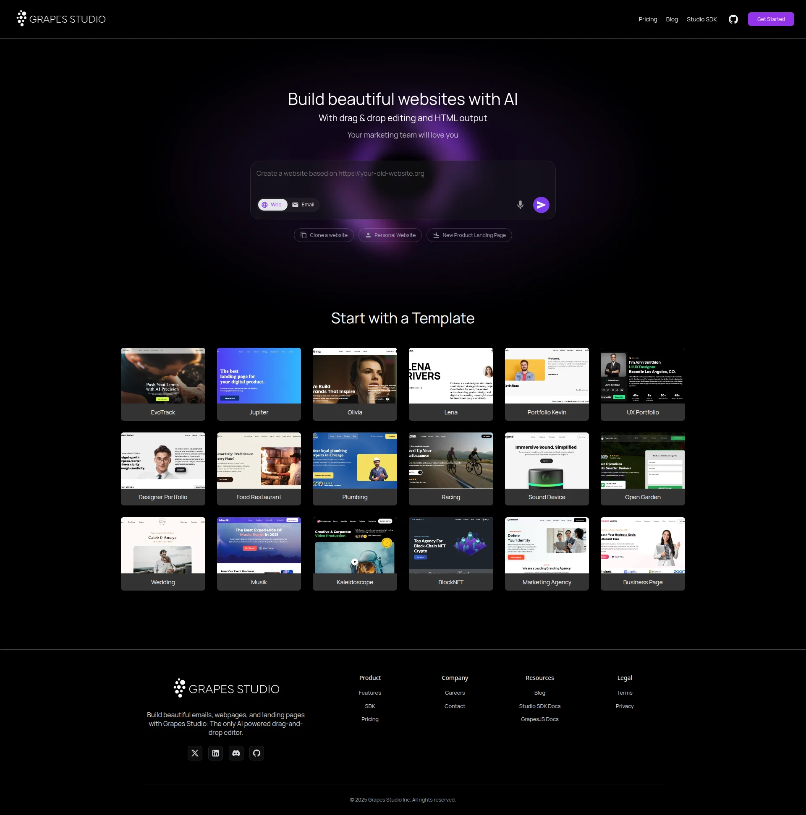806x815 pixels.
Task: Open the Pricing footer link
Action: [x=370, y=719]
